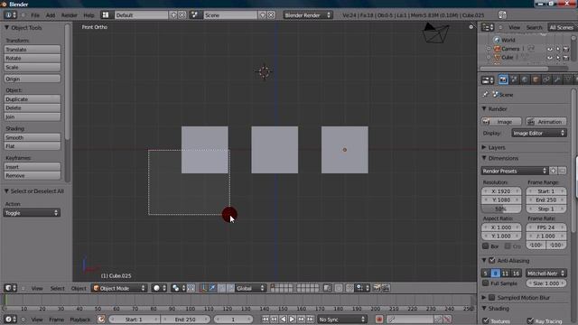
Task: Click the OpenGL render image icon
Action: (378, 288)
